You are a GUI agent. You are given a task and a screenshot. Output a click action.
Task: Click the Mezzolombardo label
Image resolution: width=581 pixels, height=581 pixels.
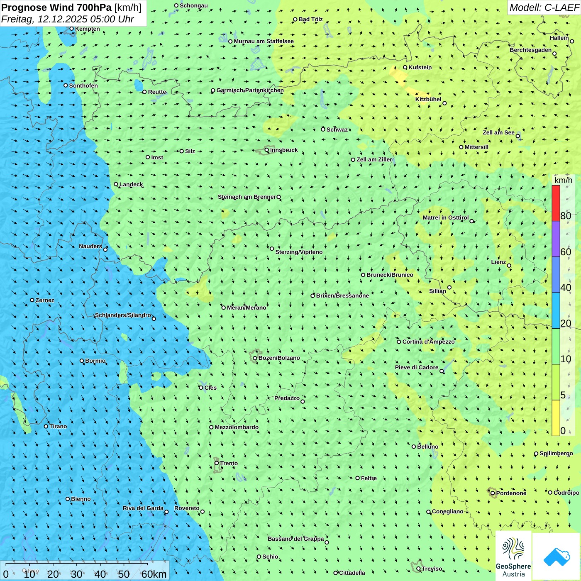coord(237,427)
